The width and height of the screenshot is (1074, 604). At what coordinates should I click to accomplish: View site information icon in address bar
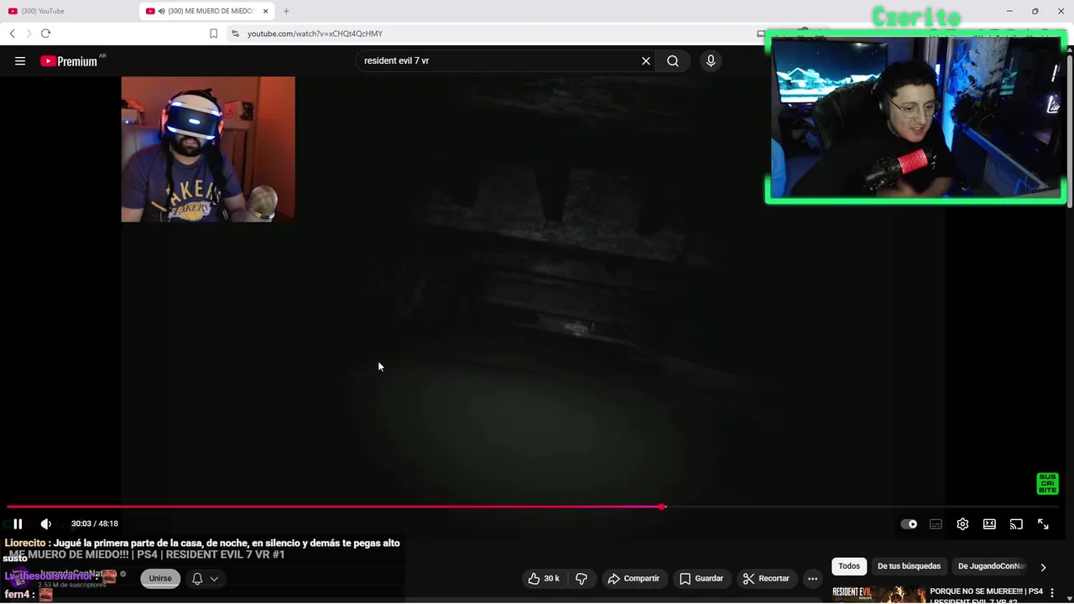tap(235, 34)
